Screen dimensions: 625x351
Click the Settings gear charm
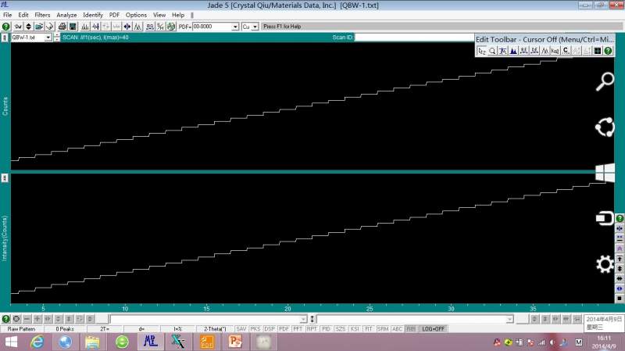[605, 263]
